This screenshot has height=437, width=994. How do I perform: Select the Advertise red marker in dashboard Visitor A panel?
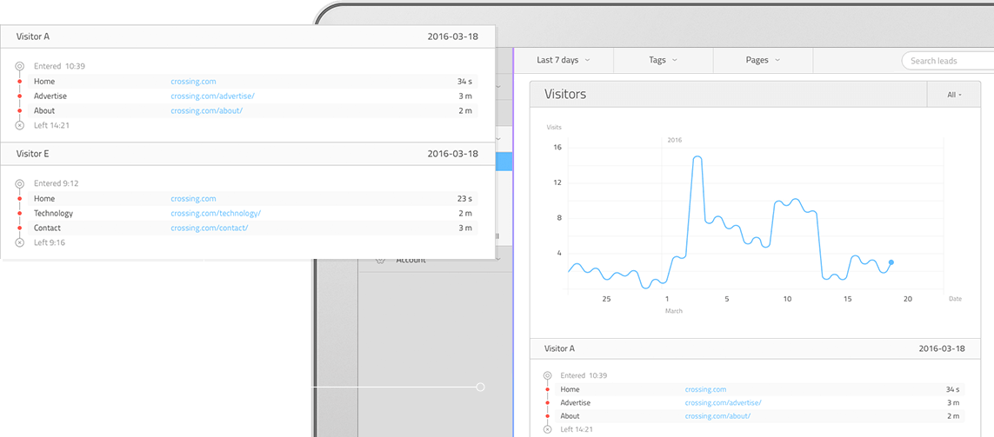pyautogui.click(x=547, y=403)
